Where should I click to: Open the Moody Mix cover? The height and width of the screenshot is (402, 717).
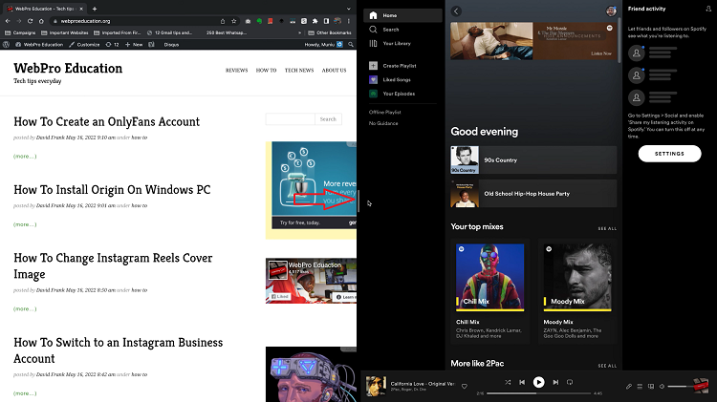point(577,278)
